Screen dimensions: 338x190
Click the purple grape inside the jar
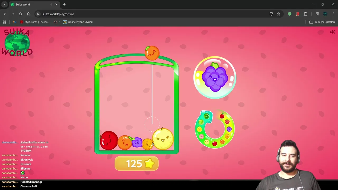(x=137, y=142)
